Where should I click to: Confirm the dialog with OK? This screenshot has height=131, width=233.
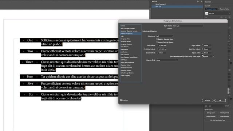point(220,100)
